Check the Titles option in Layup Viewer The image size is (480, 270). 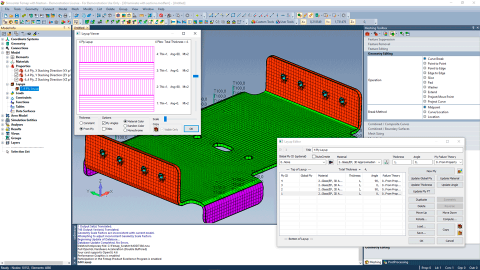point(104,129)
